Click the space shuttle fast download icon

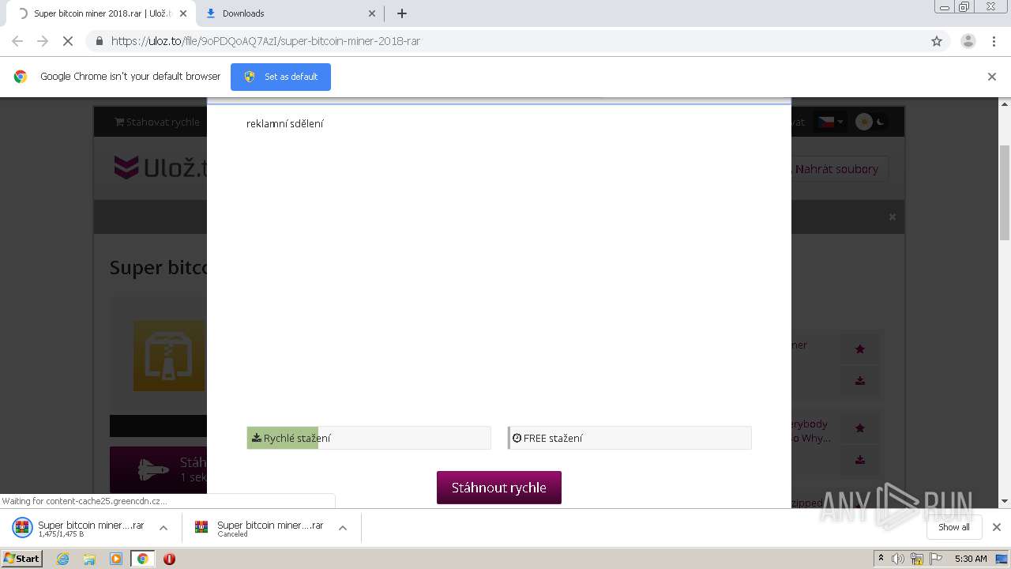click(x=152, y=469)
